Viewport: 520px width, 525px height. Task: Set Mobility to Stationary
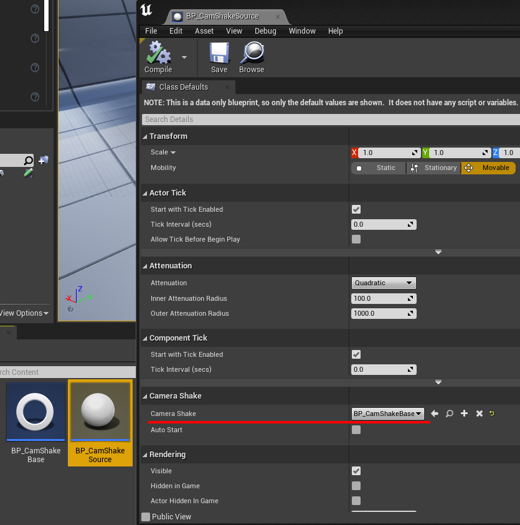433,168
